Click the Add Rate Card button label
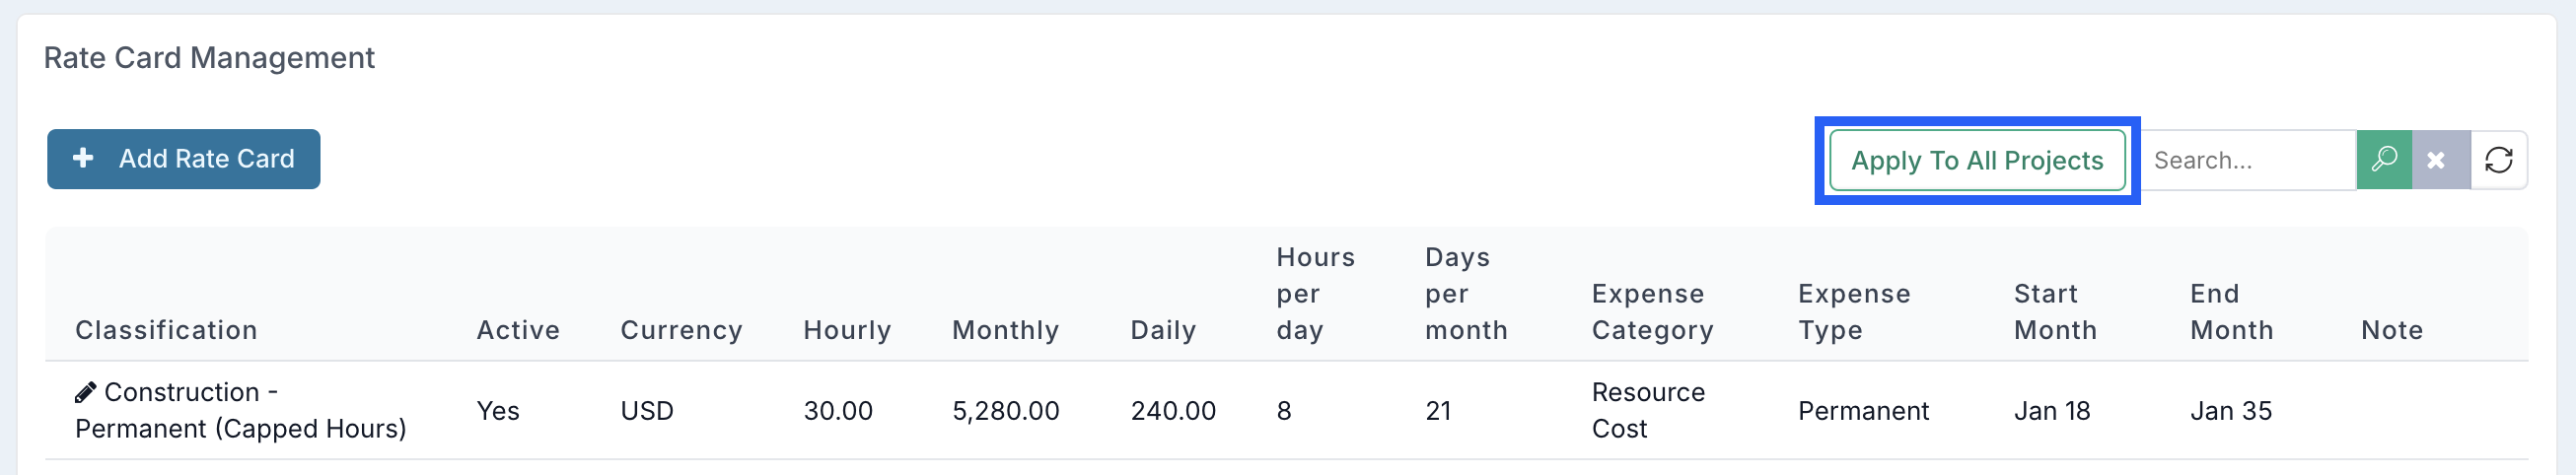 click(207, 159)
